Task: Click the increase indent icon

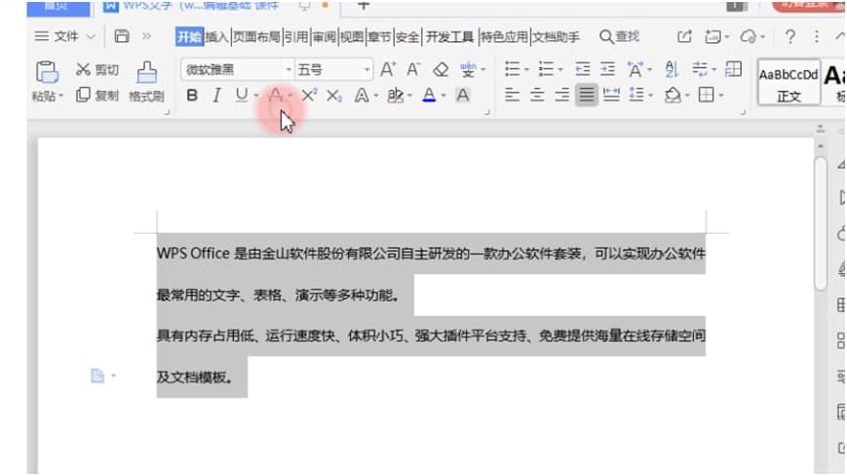Action: [607, 69]
